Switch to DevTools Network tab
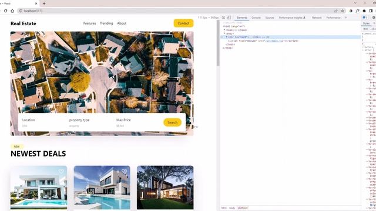 point(317,18)
